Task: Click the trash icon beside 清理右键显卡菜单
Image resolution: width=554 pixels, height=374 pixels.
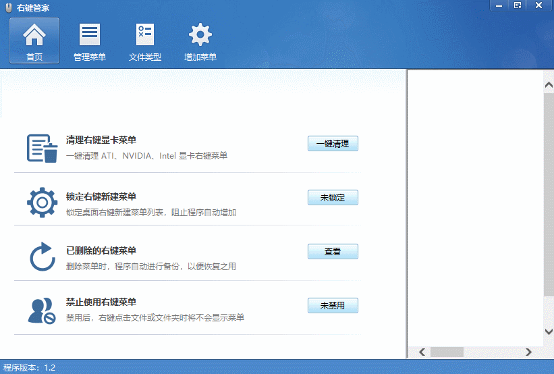Action: point(42,148)
